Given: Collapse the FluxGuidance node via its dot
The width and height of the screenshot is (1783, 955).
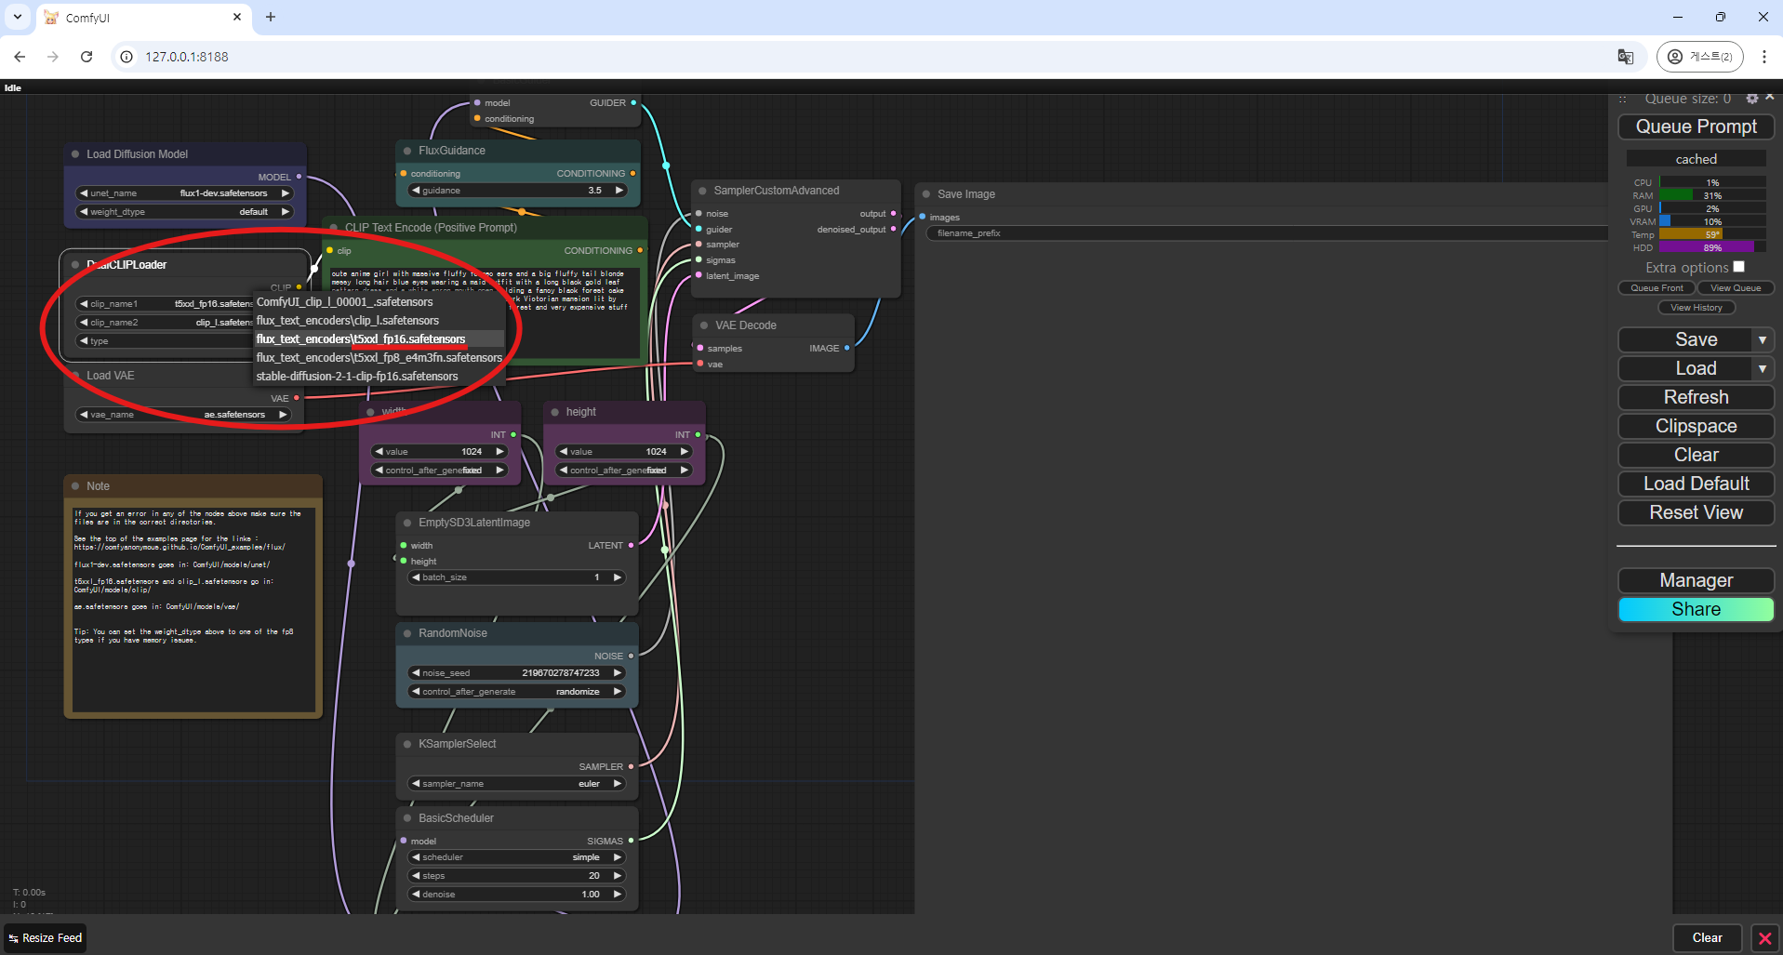Looking at the screenshot, I should [x=407, y=151].
